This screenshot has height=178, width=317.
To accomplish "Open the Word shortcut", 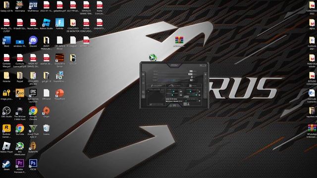I will tap(6, 42).
